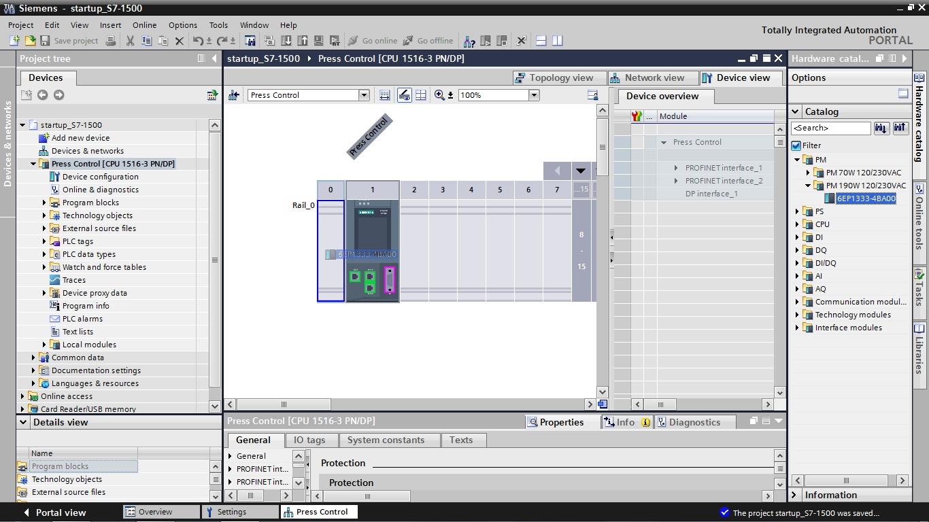The width and height of the screenshot is (929, 522).
Task: Click the Start simulation icon
Action: 318,41
